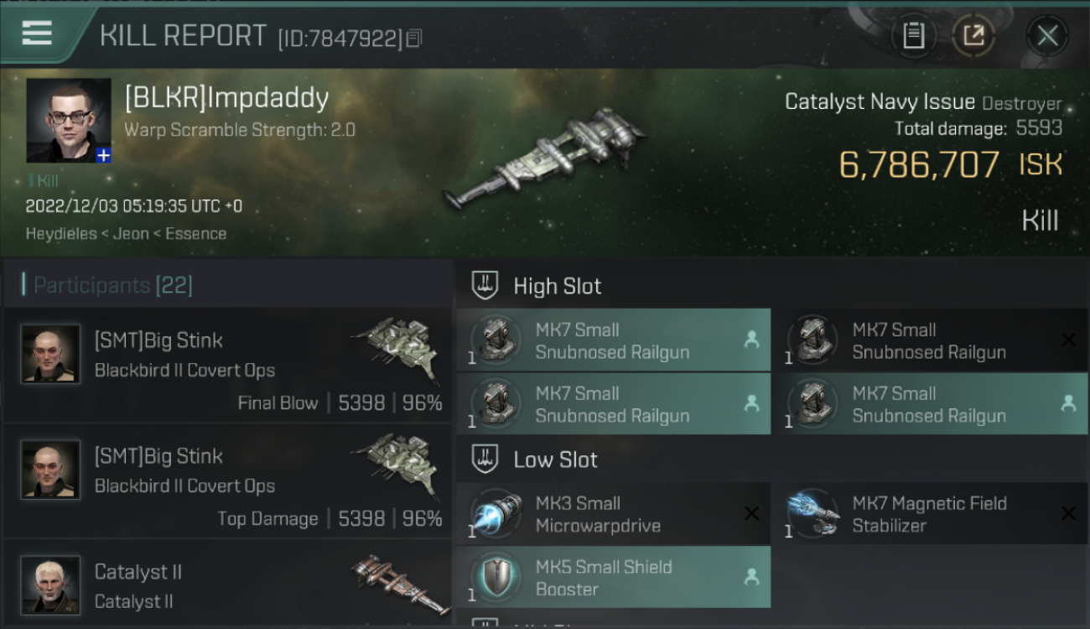Click the clipboard report icon
The width and height of the screenshot is (1090, 629).
tap(913, 36)
